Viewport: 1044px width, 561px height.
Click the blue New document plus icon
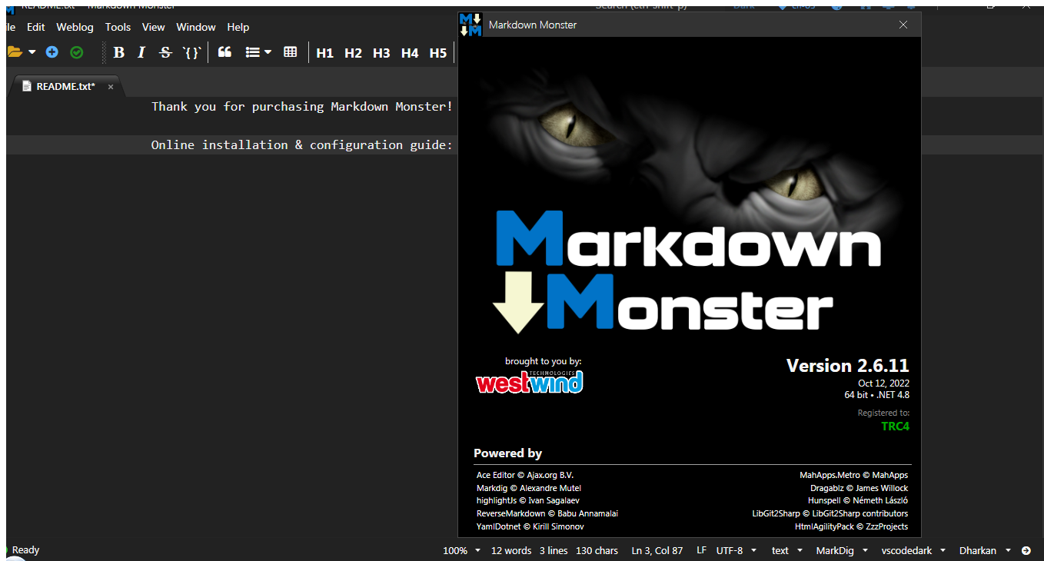(x=52, y=52)
